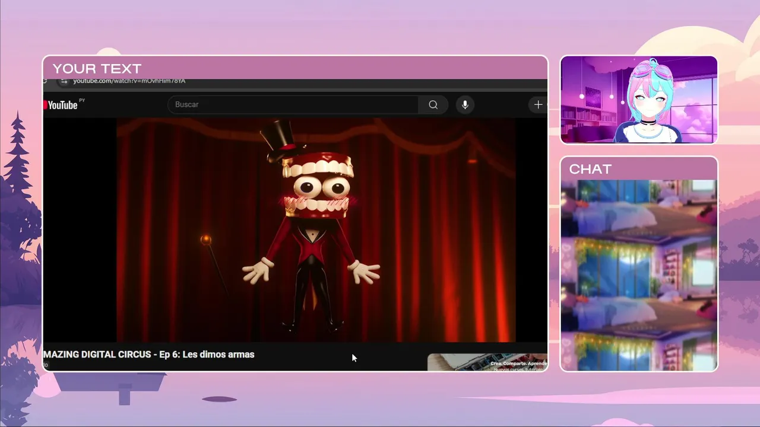Click the site info icon in address bar
Screen dimensions: 760x427
click(64, 81)
